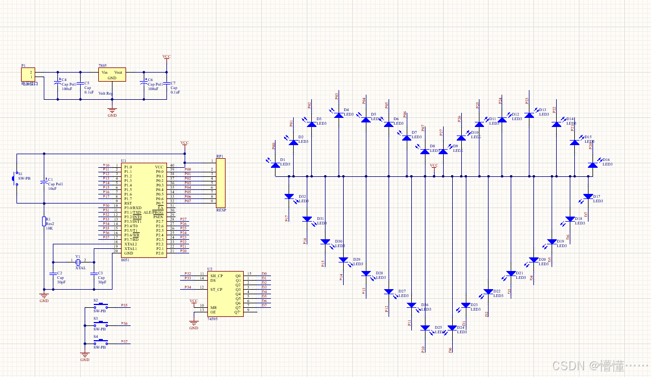The width and height of the screenshot is (651, 377).
Task: Click the D20 LED diode symbol
Action: pos(533,261)
